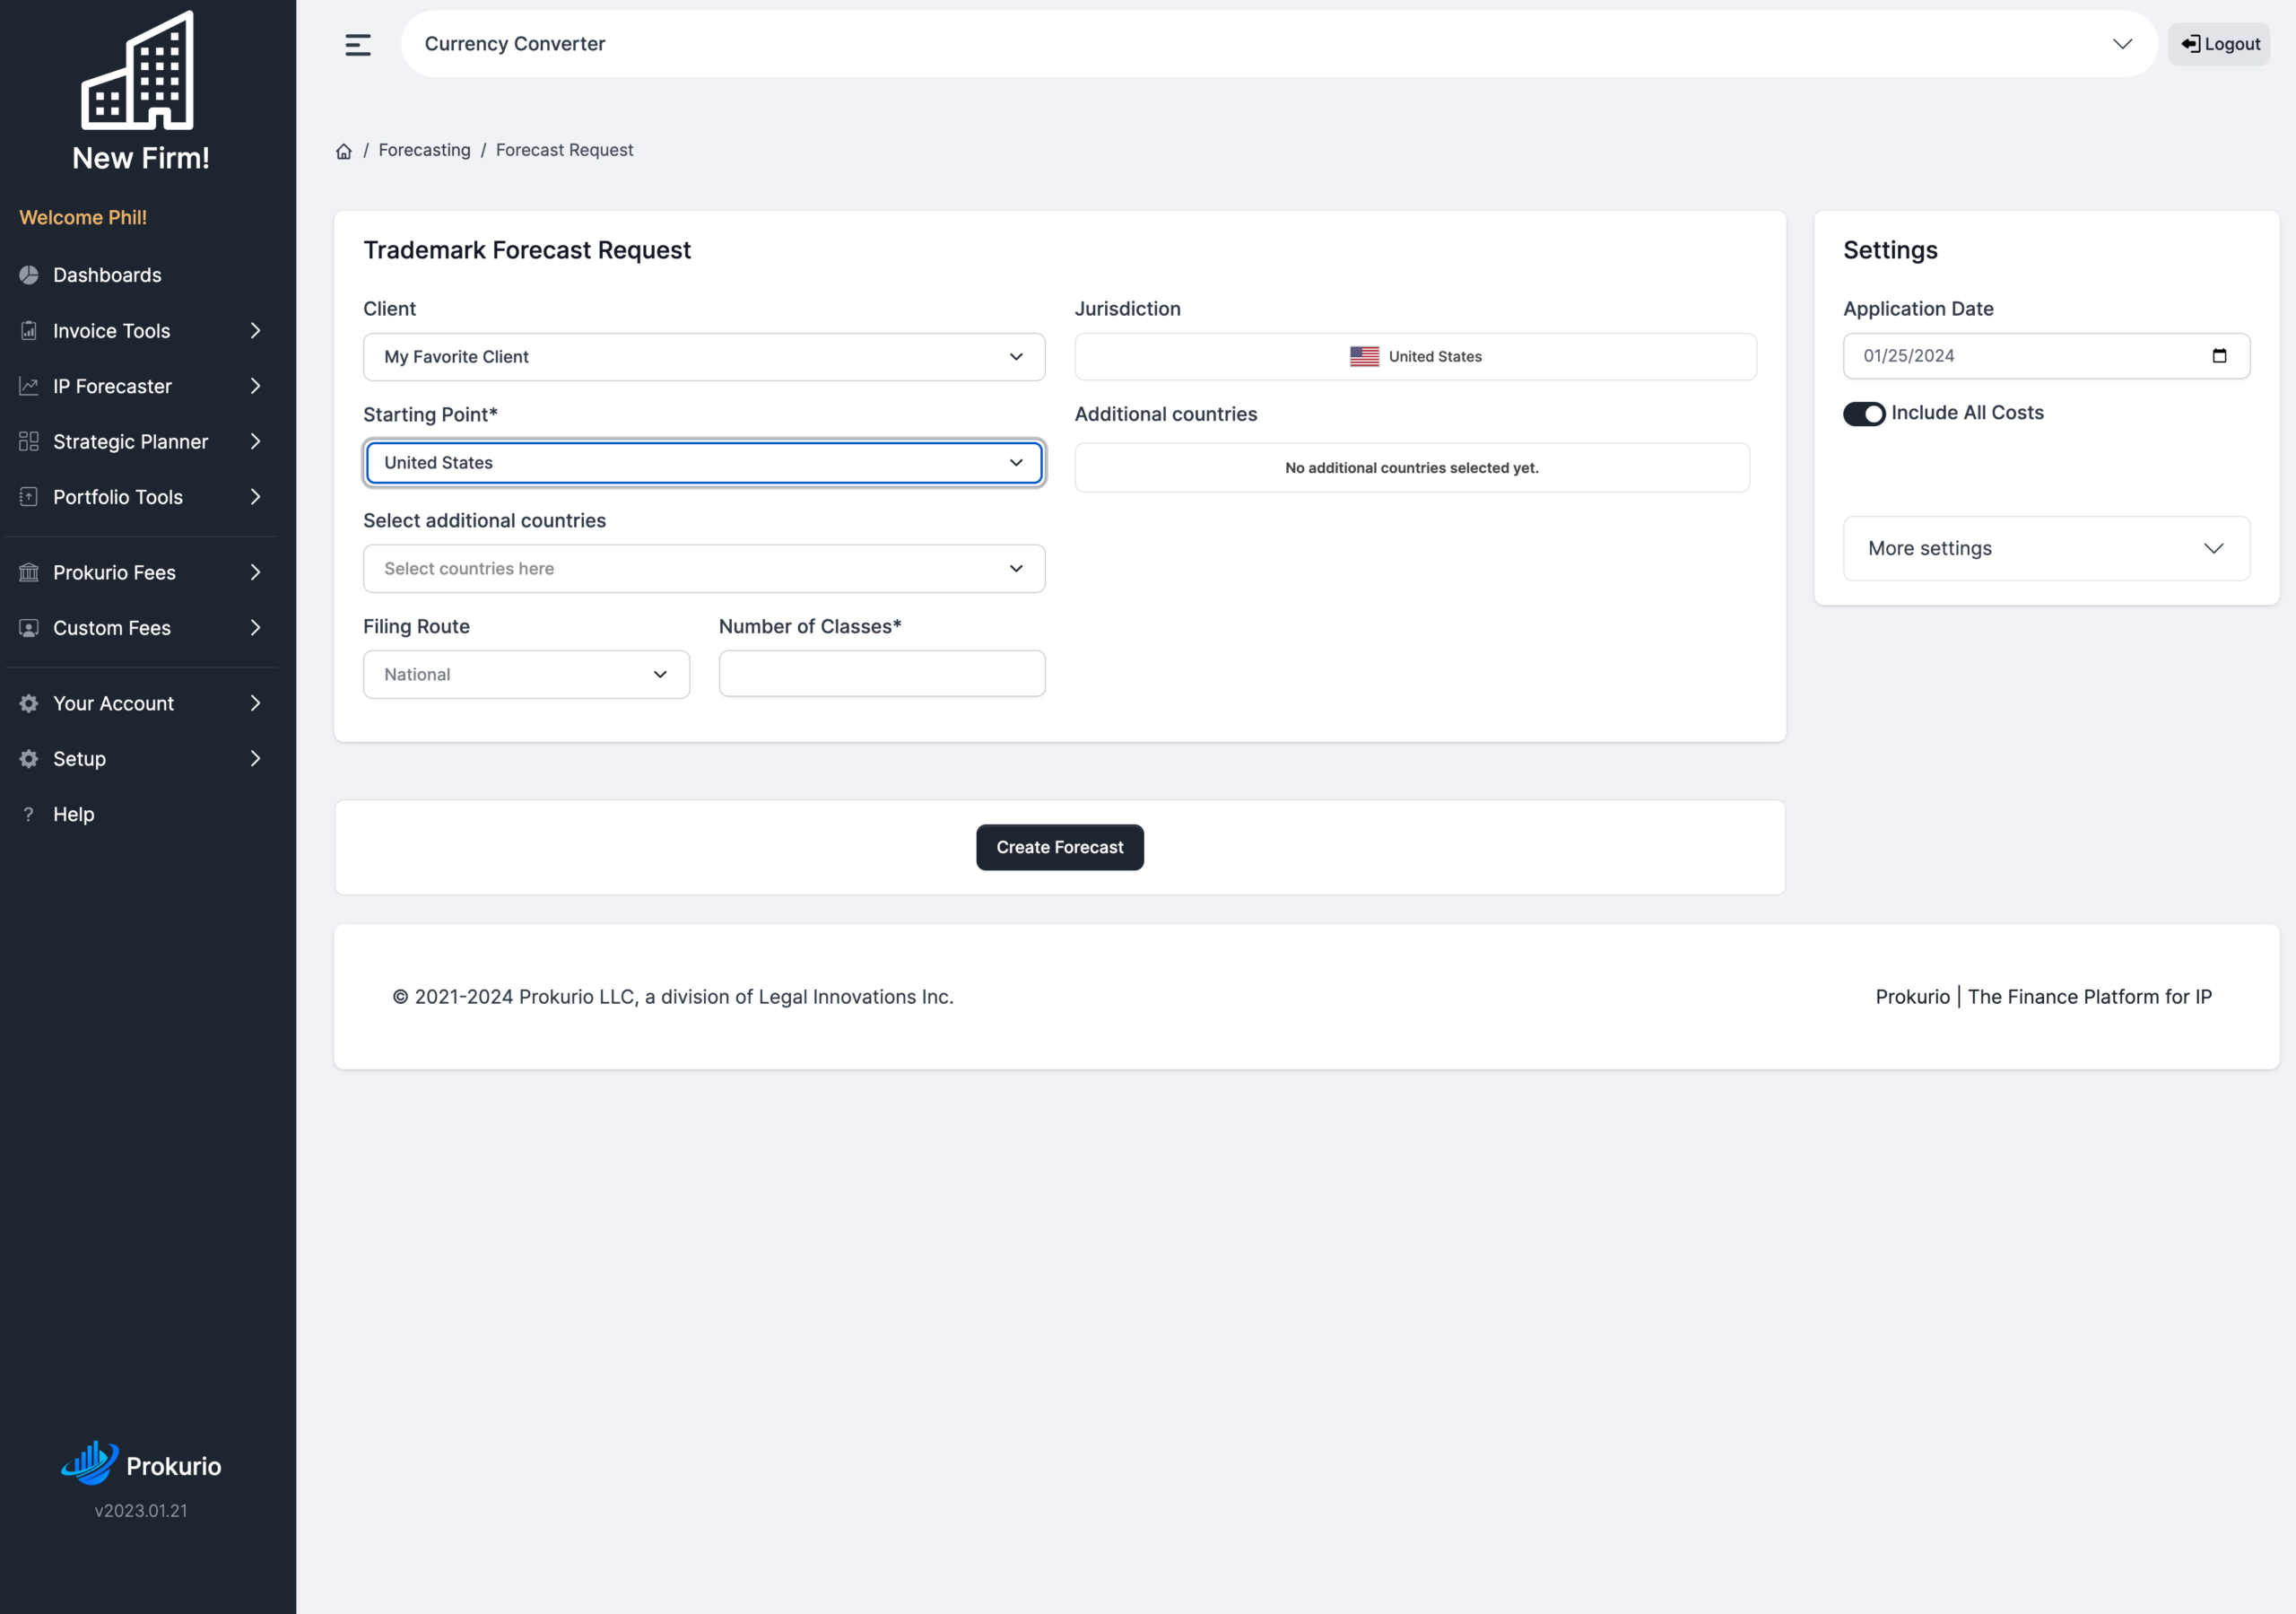
Task: Click the Prokurio logo in sidebar footer
Action: pos(140,1465)
